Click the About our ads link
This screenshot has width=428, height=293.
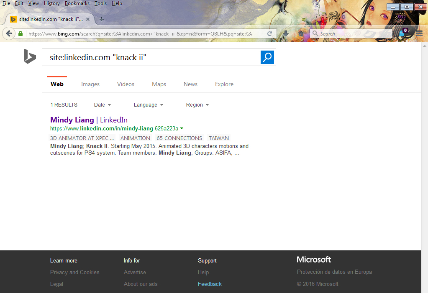coord(141,284)
